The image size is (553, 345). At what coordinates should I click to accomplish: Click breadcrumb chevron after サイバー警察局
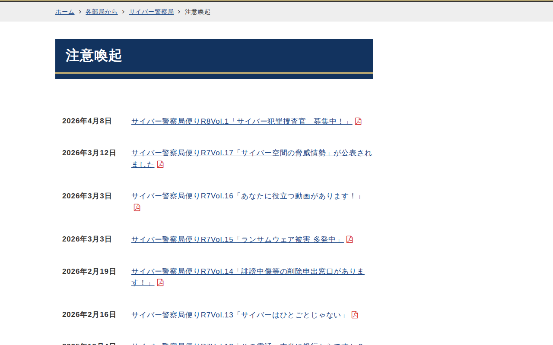tap(179, 12)
